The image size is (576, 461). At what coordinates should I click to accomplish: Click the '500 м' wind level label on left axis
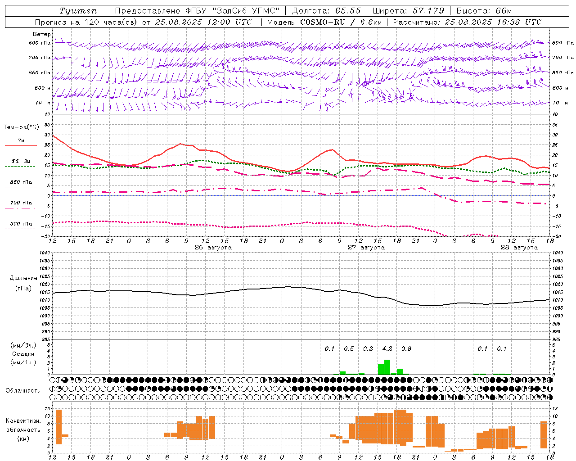[x=43, y=88]
